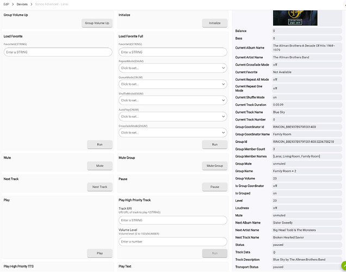
Task: Focus the Volume Level number field
Action: tap(173, 241)
